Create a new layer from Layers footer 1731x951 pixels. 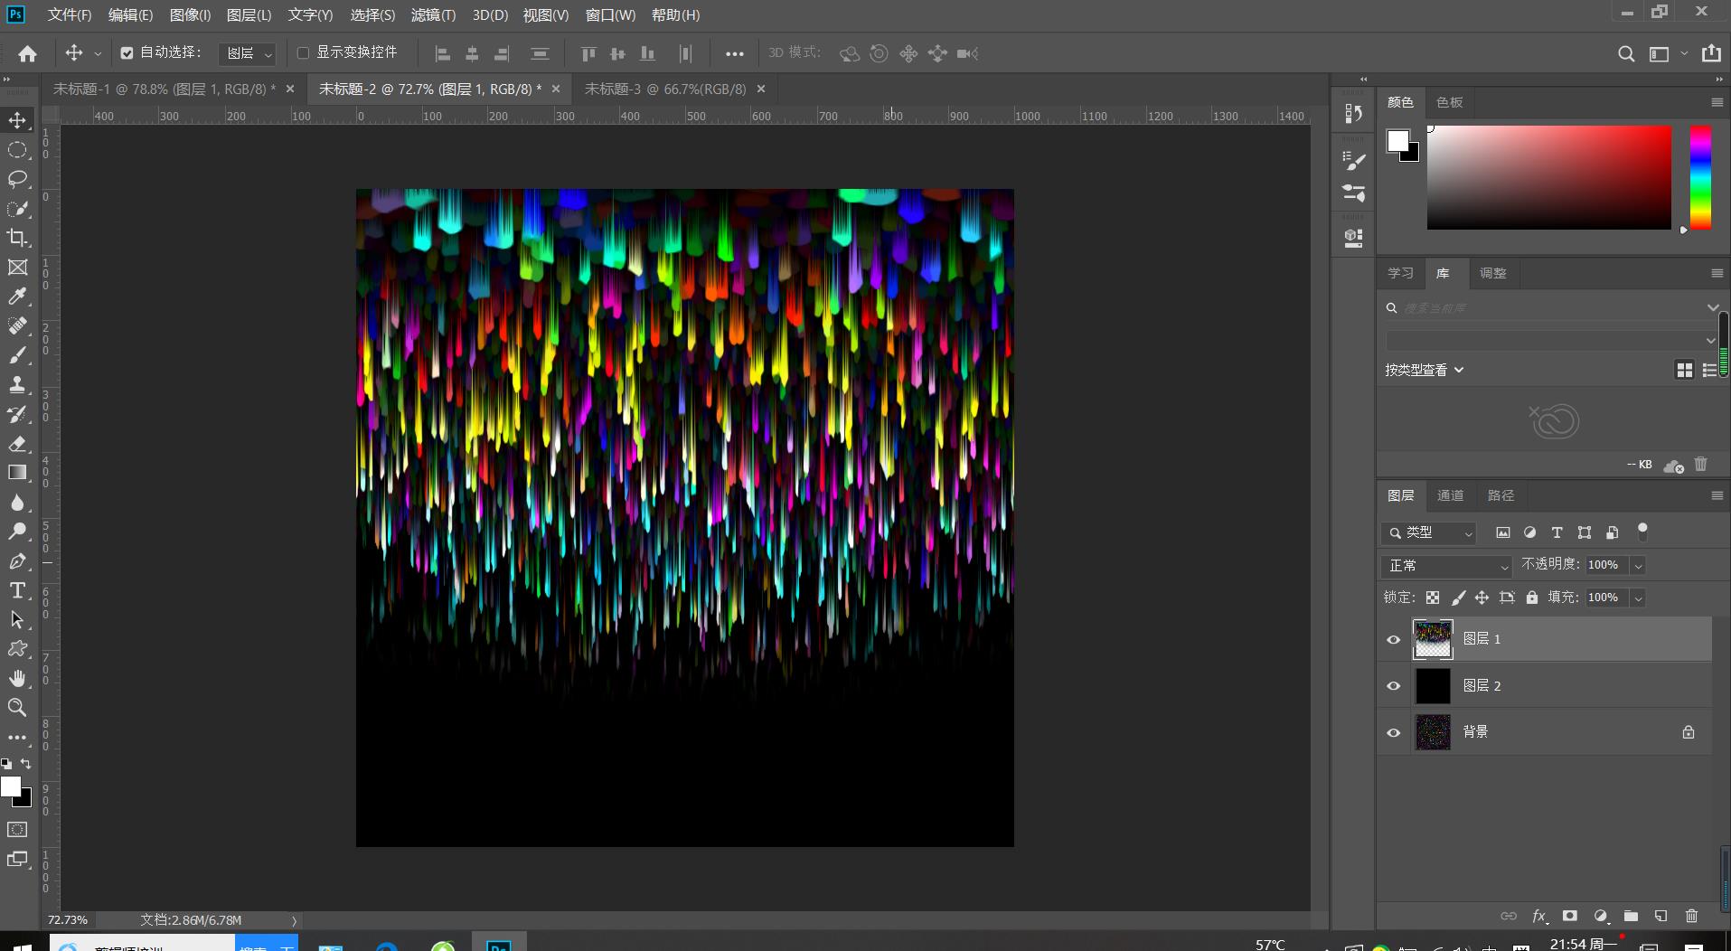1660,916
